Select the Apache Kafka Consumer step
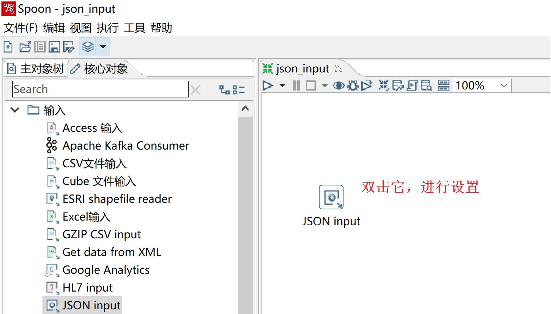Screen dimensions: 551x314 coord(126,146)
